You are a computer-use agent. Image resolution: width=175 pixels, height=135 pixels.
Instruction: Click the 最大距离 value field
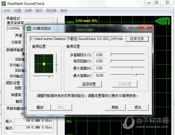point(99,75)
